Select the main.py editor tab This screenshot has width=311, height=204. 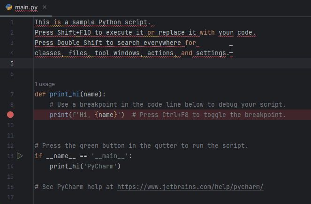tap(26, 7)
